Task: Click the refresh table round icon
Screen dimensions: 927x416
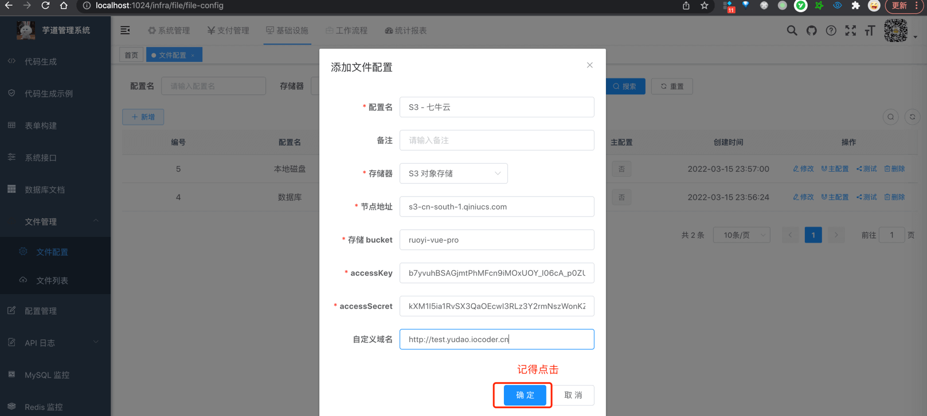Action: point(912,117)
